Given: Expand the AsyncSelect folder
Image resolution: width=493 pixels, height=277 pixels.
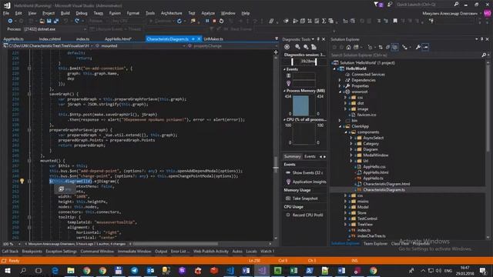Looking at the screenshot, I should coord(351,138).
